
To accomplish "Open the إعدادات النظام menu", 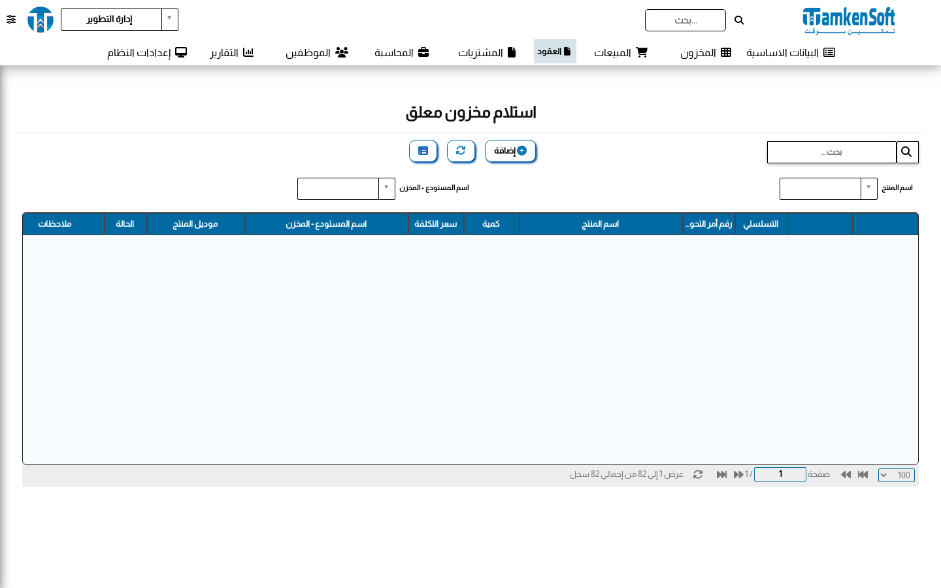I will point(147,52).
